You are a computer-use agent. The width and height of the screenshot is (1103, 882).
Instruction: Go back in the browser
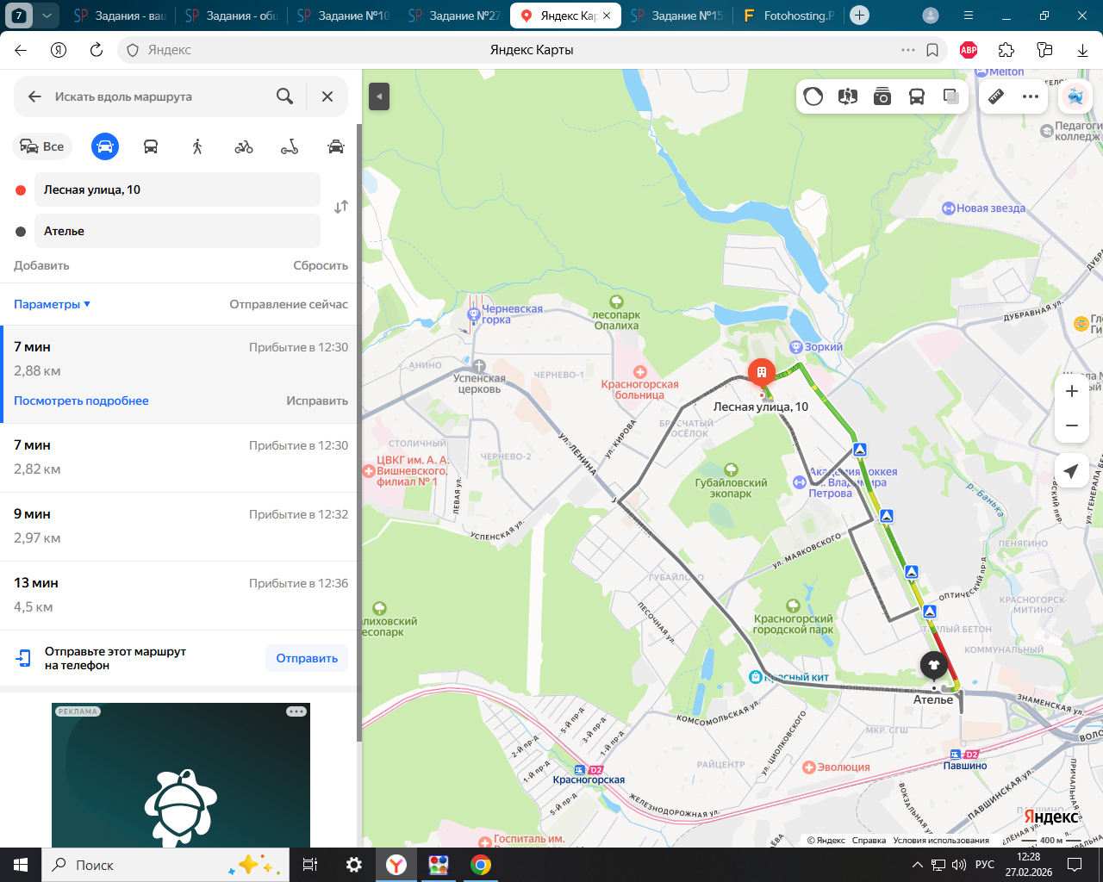(21, 50)
